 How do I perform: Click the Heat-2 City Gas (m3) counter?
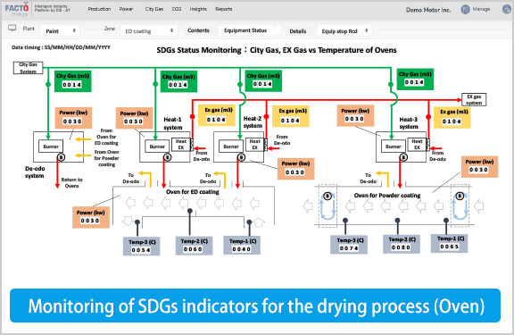tap(262, 80)
